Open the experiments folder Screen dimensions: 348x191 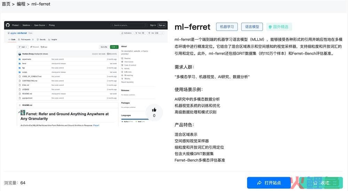[x=26, y=59]
